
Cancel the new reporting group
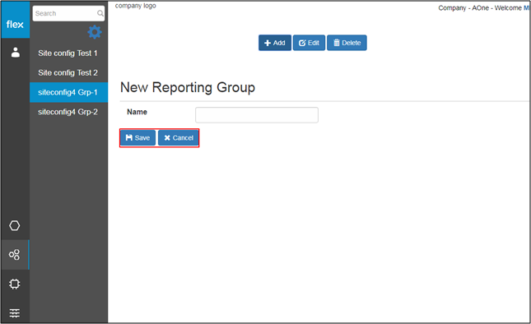tap(179, 137)
